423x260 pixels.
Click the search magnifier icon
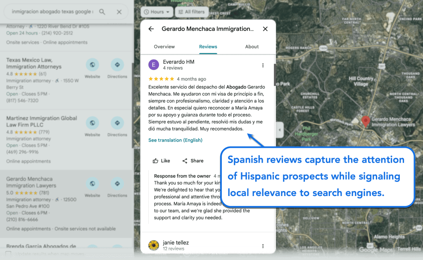pos(102,12)
